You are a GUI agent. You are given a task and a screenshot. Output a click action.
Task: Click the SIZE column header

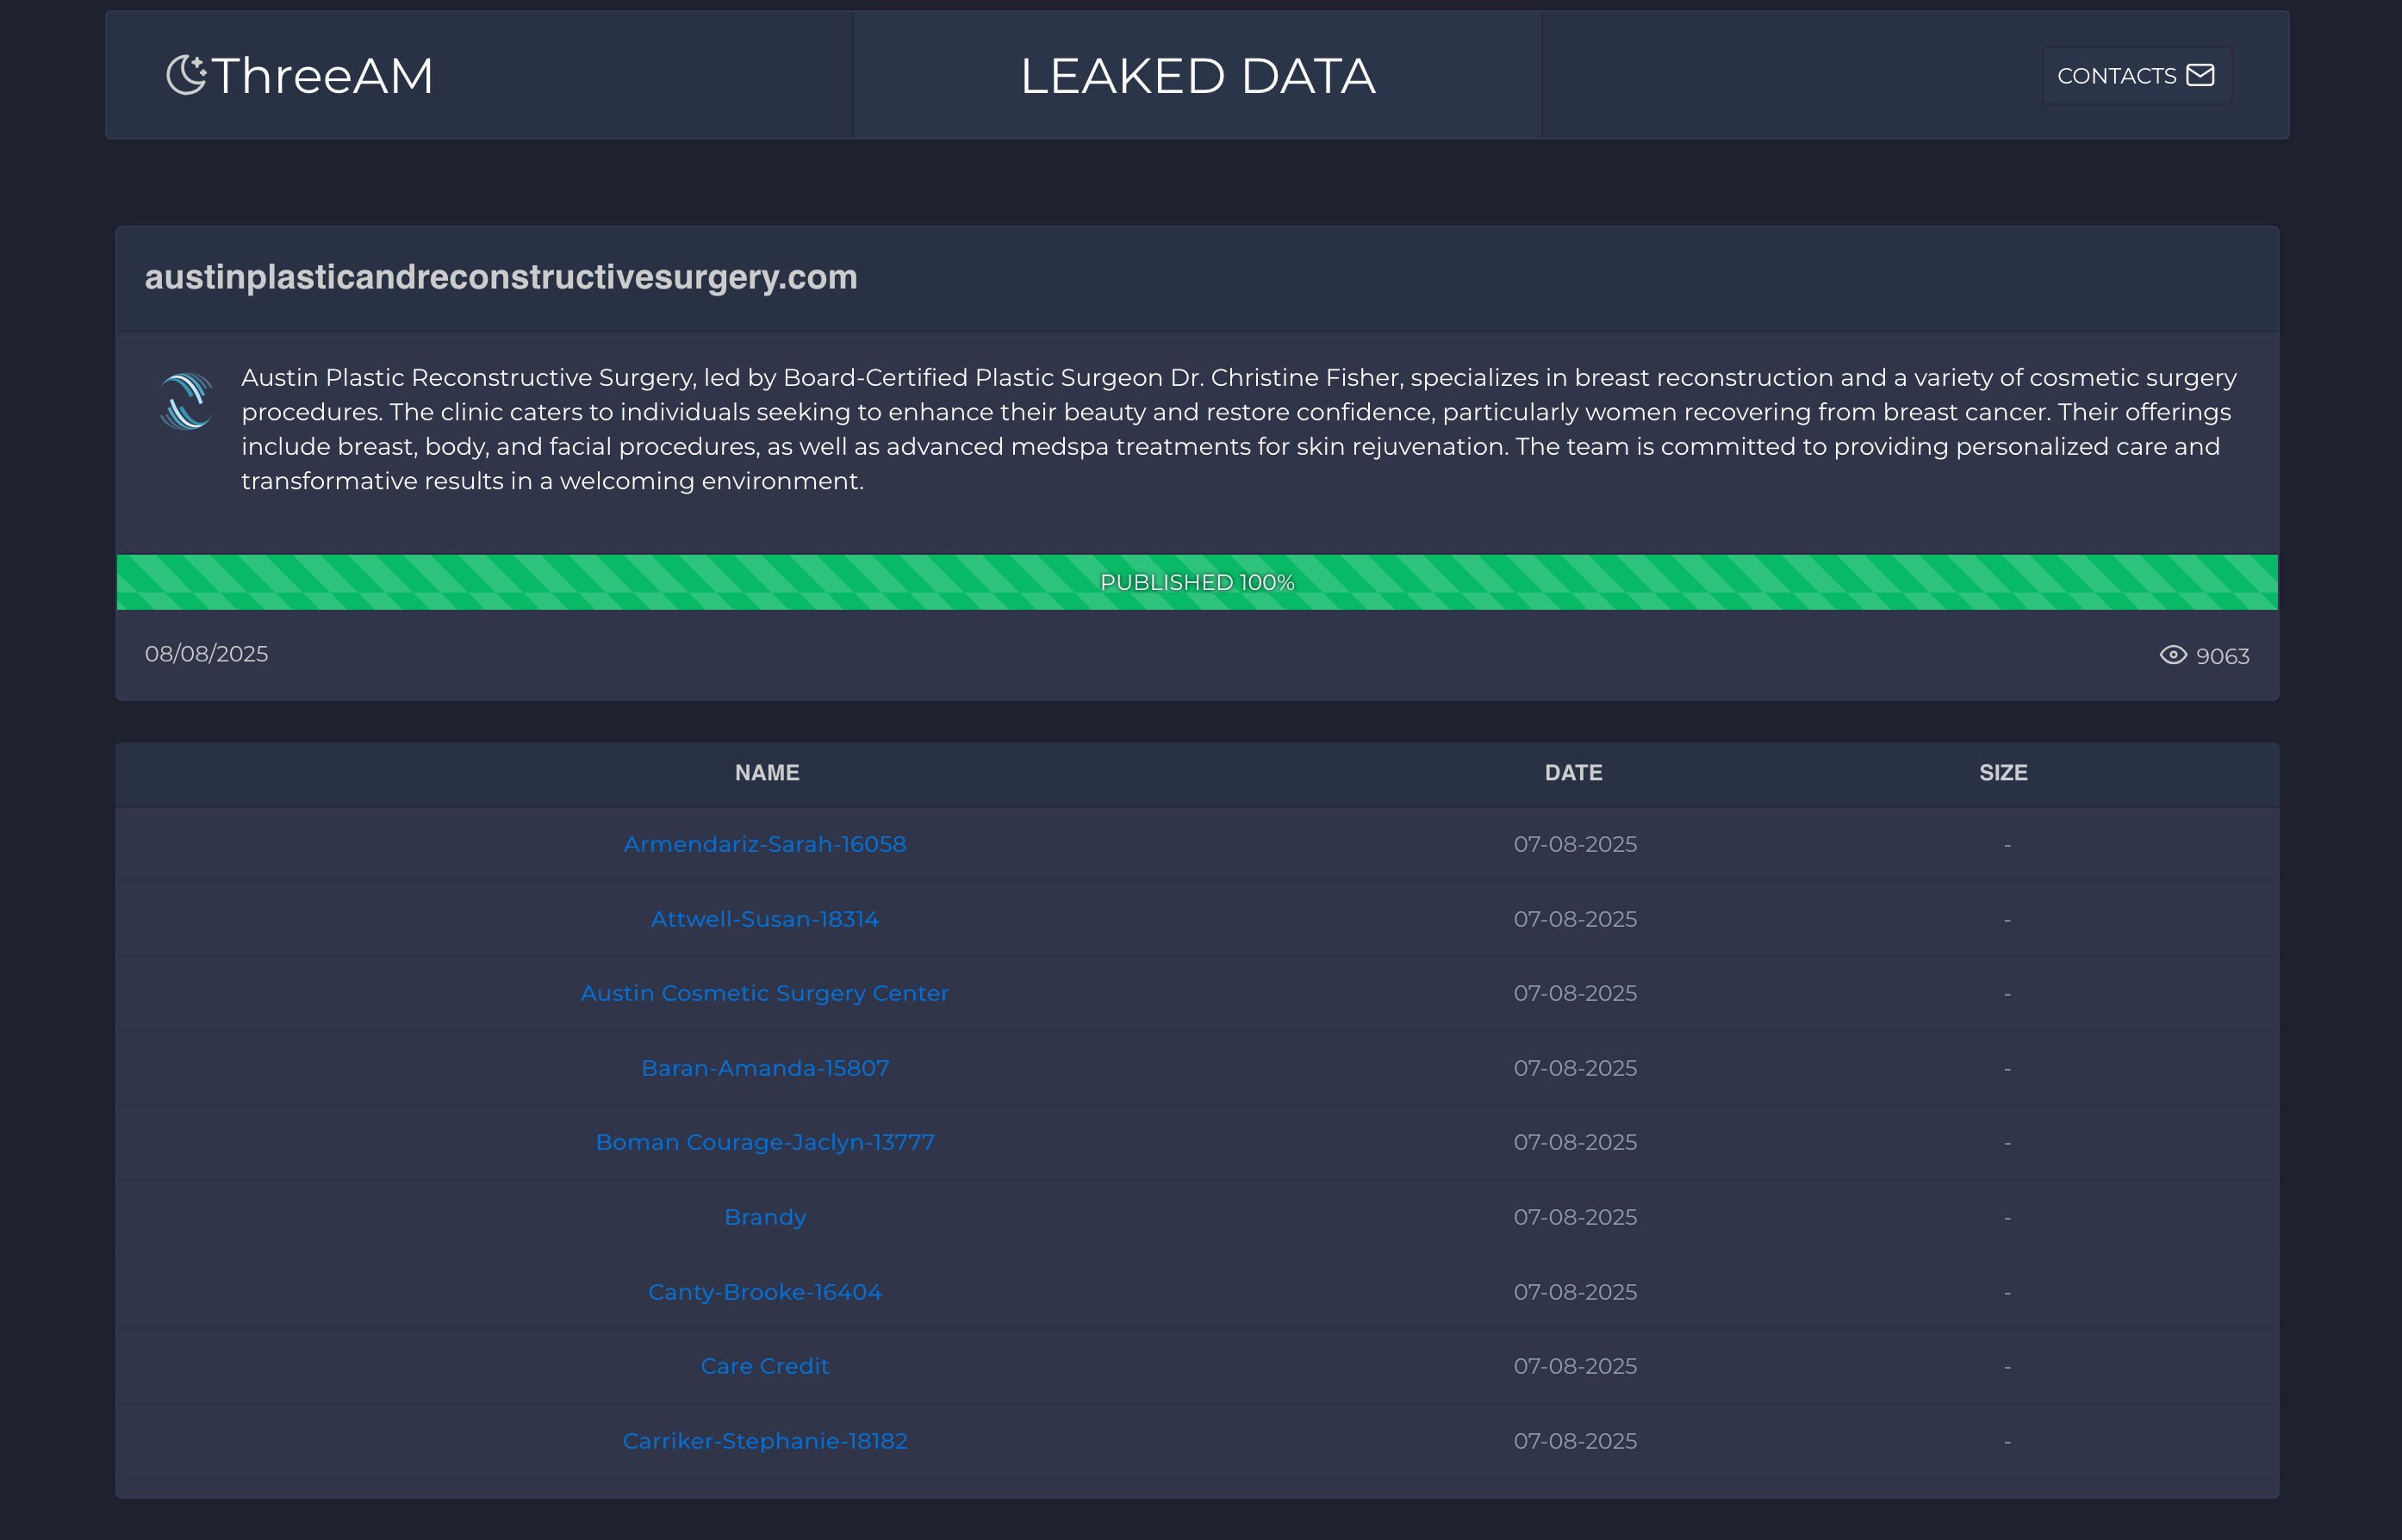[x=2003, y=773]
